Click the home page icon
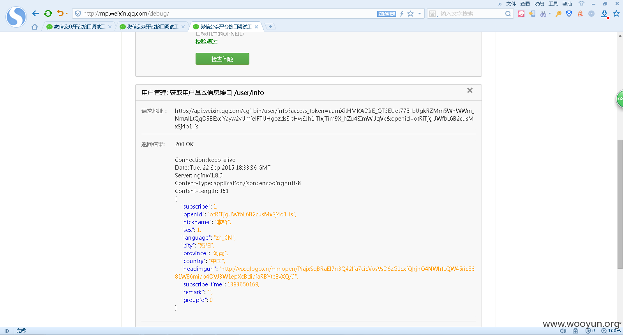Image resolution: width=623 pixels, height=335 pixels. point(35,27)
